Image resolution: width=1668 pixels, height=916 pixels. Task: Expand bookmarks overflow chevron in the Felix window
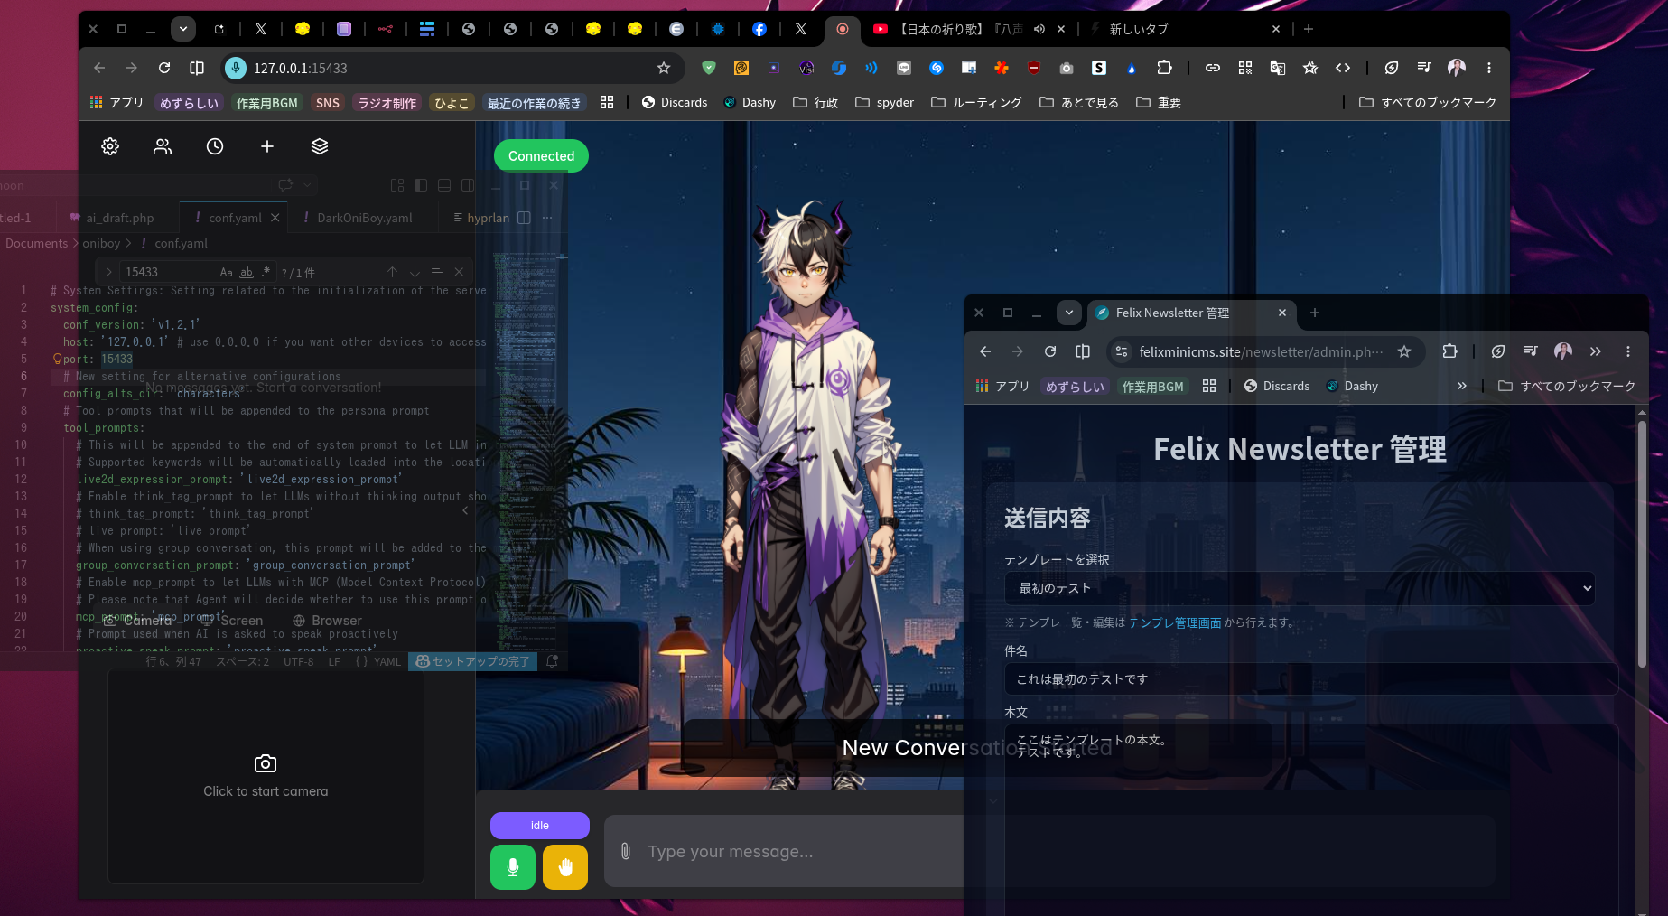pos(1462,386)
